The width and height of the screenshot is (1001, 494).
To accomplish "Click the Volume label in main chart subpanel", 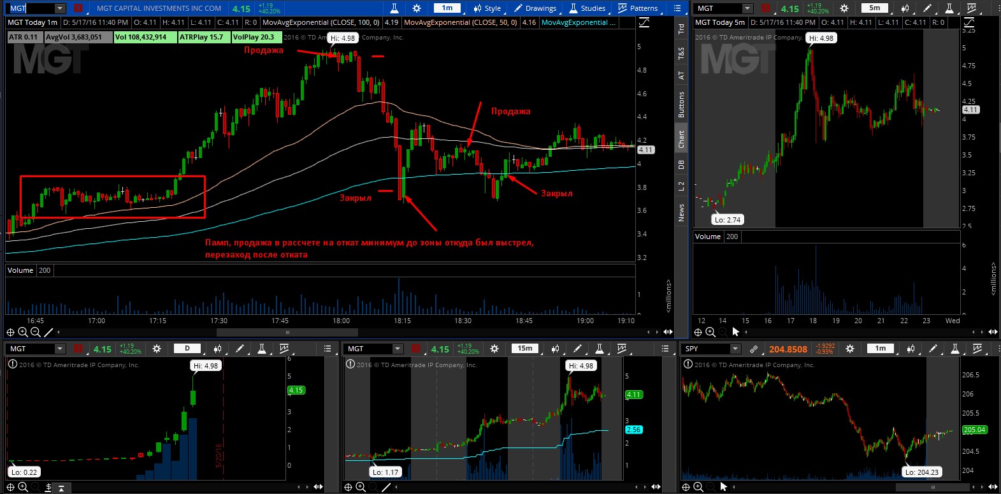I will coord(20,270).
